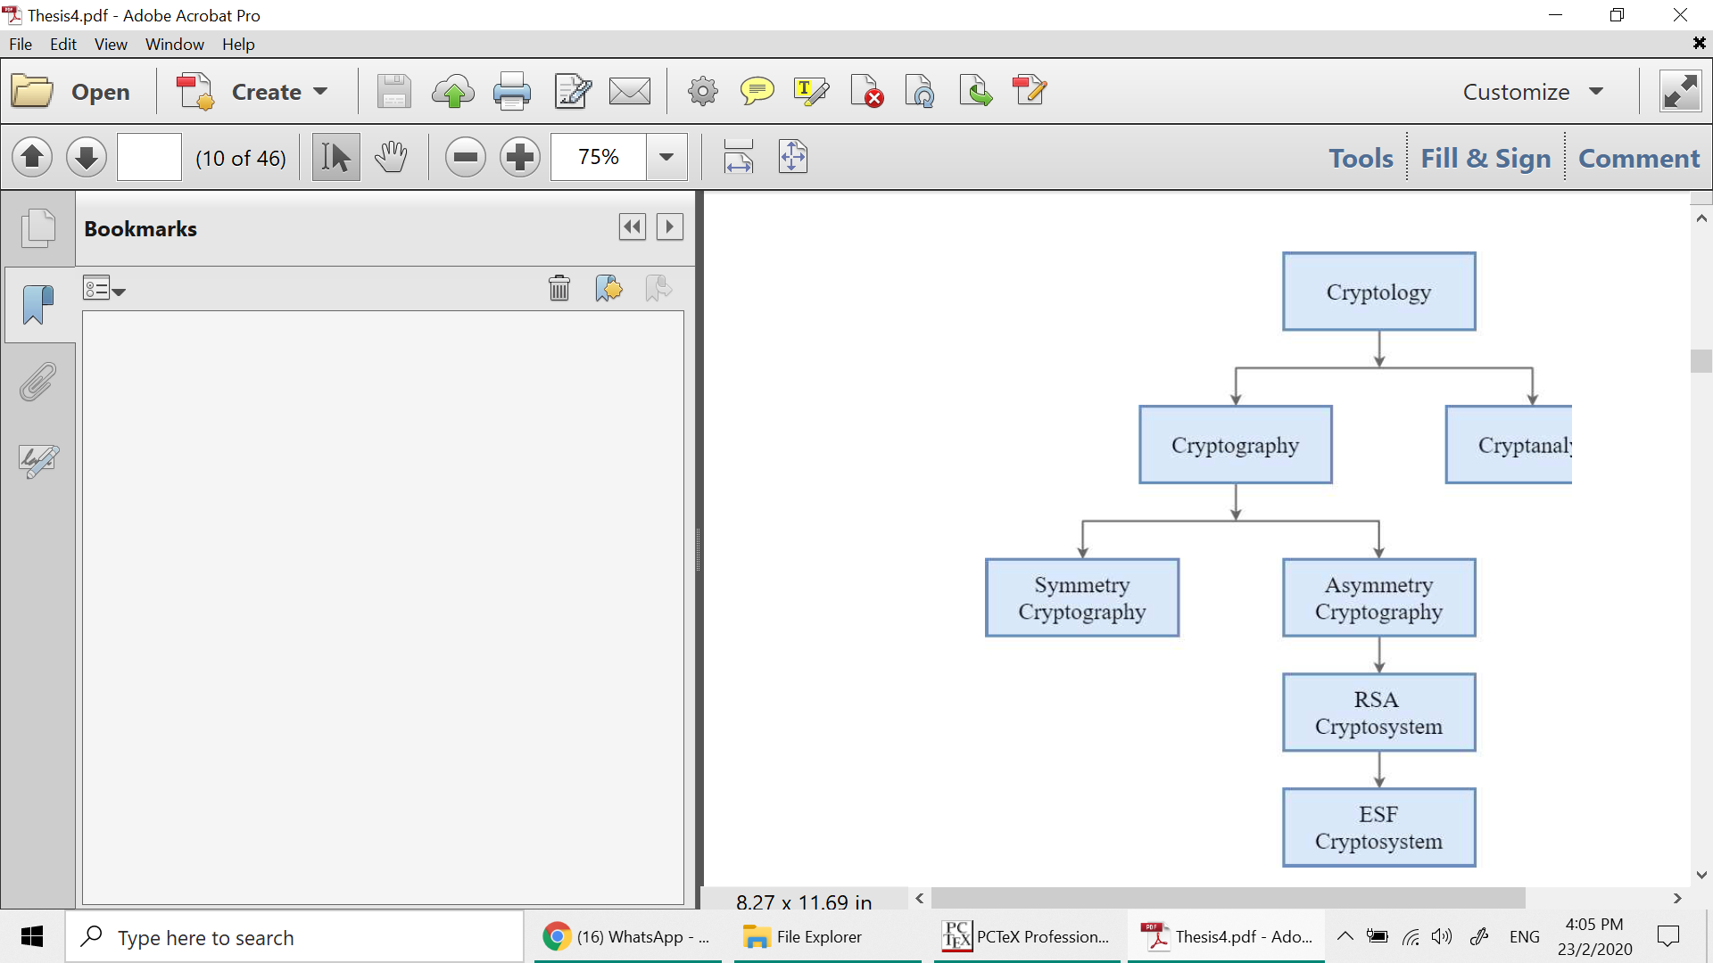
Task: Show the Attachments paperclip panel
Action: click(x=38, y=382)
